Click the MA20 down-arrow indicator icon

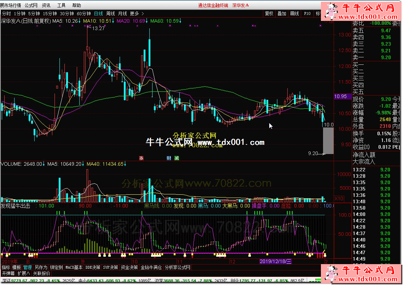click(x=146, y=21)
